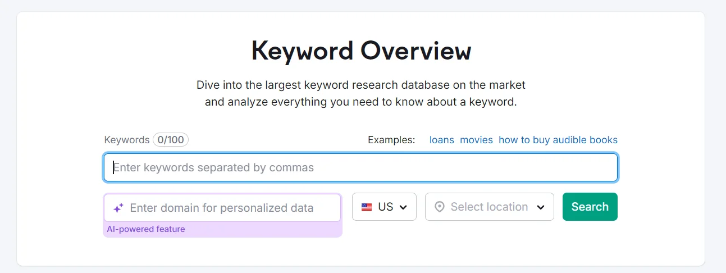Click the chevron next to US
The image size is (726, 273).
(x=403, y=207)
